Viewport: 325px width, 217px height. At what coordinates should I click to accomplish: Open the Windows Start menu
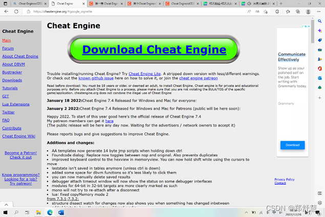tap(6, 212)
